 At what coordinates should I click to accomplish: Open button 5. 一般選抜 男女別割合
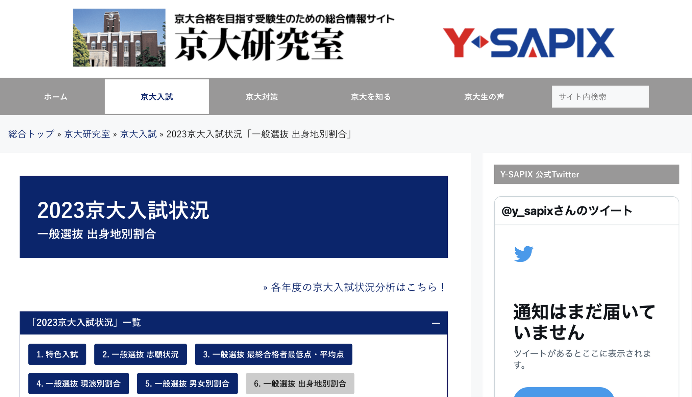187,383
